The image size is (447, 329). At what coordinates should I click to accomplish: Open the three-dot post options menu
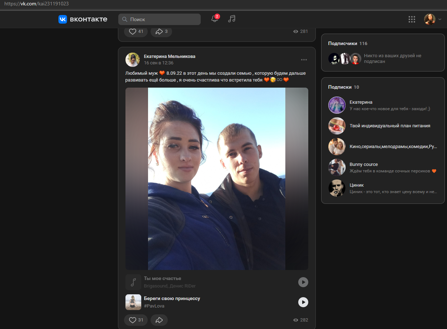[x=304, y=60]
